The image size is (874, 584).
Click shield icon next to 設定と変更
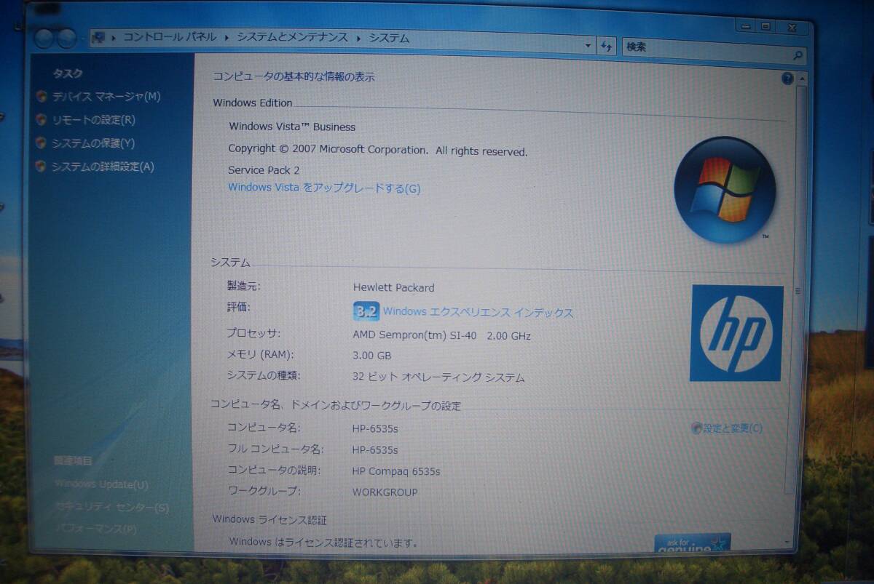pos(696,428)
